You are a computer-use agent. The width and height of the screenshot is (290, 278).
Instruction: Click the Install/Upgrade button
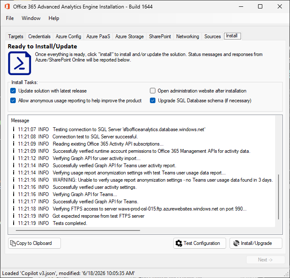(x=256, y=243)
